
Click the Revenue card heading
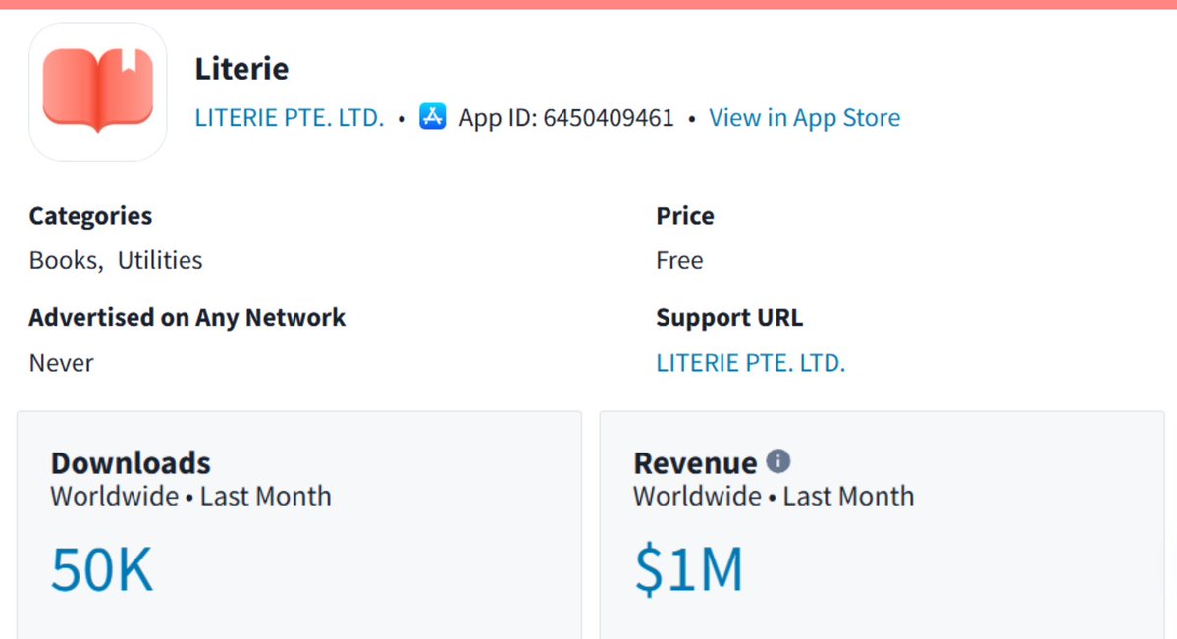(695, 462)
